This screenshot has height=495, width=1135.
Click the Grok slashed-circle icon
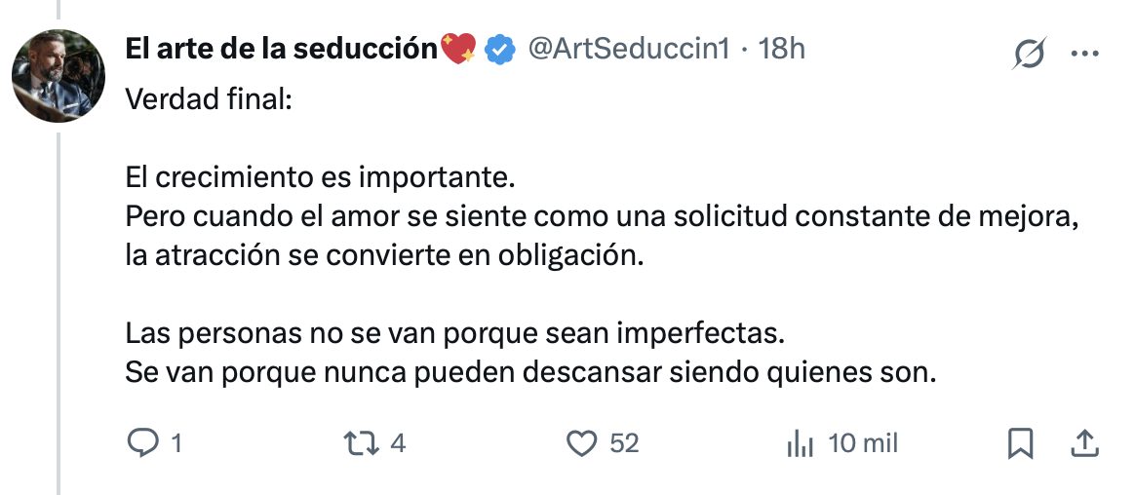1029,55
